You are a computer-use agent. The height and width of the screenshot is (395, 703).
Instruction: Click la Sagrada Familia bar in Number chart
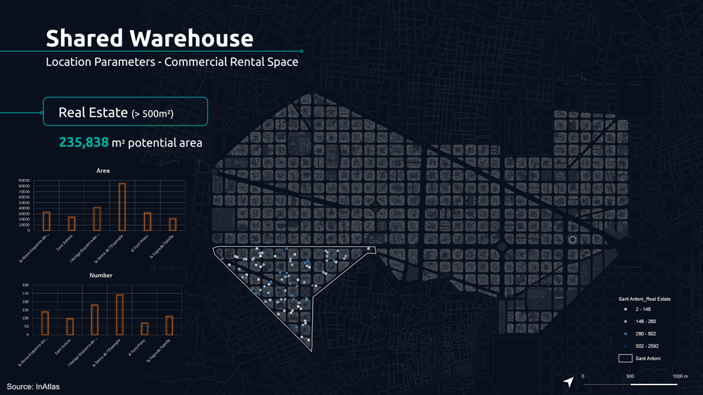coord(169,326)
